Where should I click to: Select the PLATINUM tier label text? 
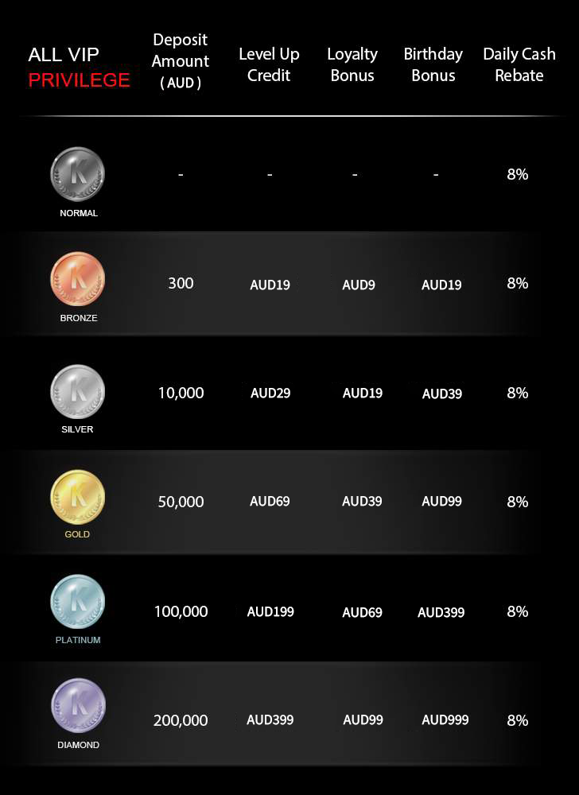pyautogui.click(x=78, y=640)
